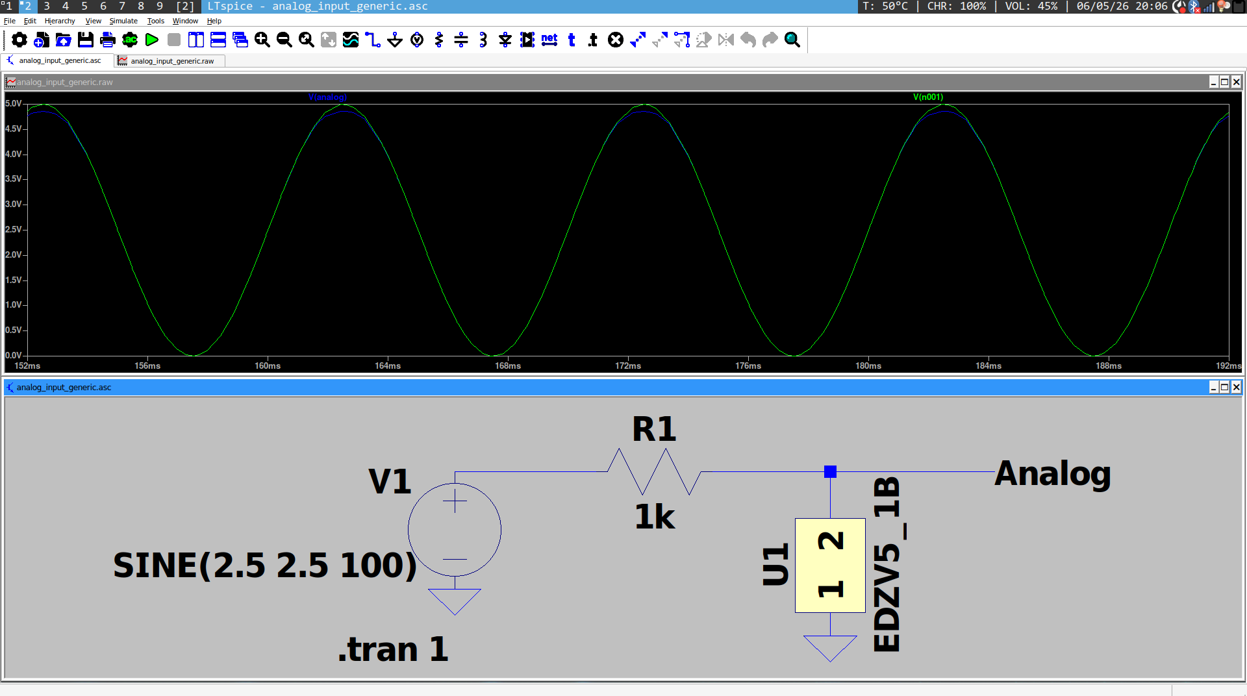Open the Find search magnifier tool
1247x696 pixels.
[x=792, y=40]
